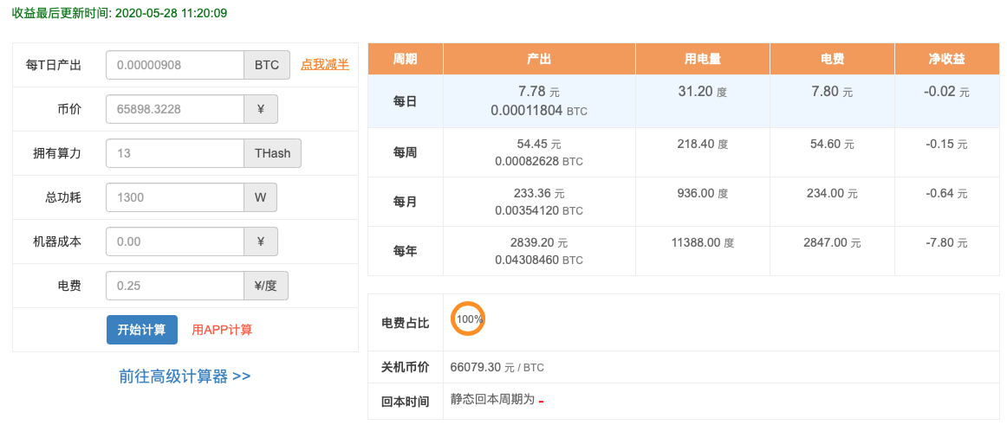1007x425 pixels.
Task: Click weekly output 0.00082628 BTC
Action: (539, 162)
